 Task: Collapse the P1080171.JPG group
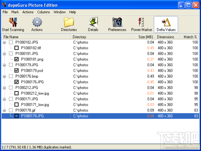point(4,99)
